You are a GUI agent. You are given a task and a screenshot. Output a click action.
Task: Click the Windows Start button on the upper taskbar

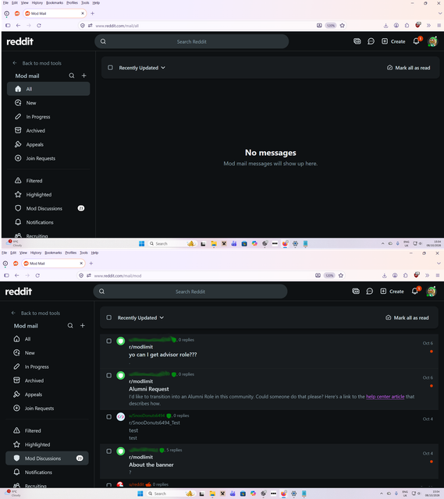pos(142,243)
